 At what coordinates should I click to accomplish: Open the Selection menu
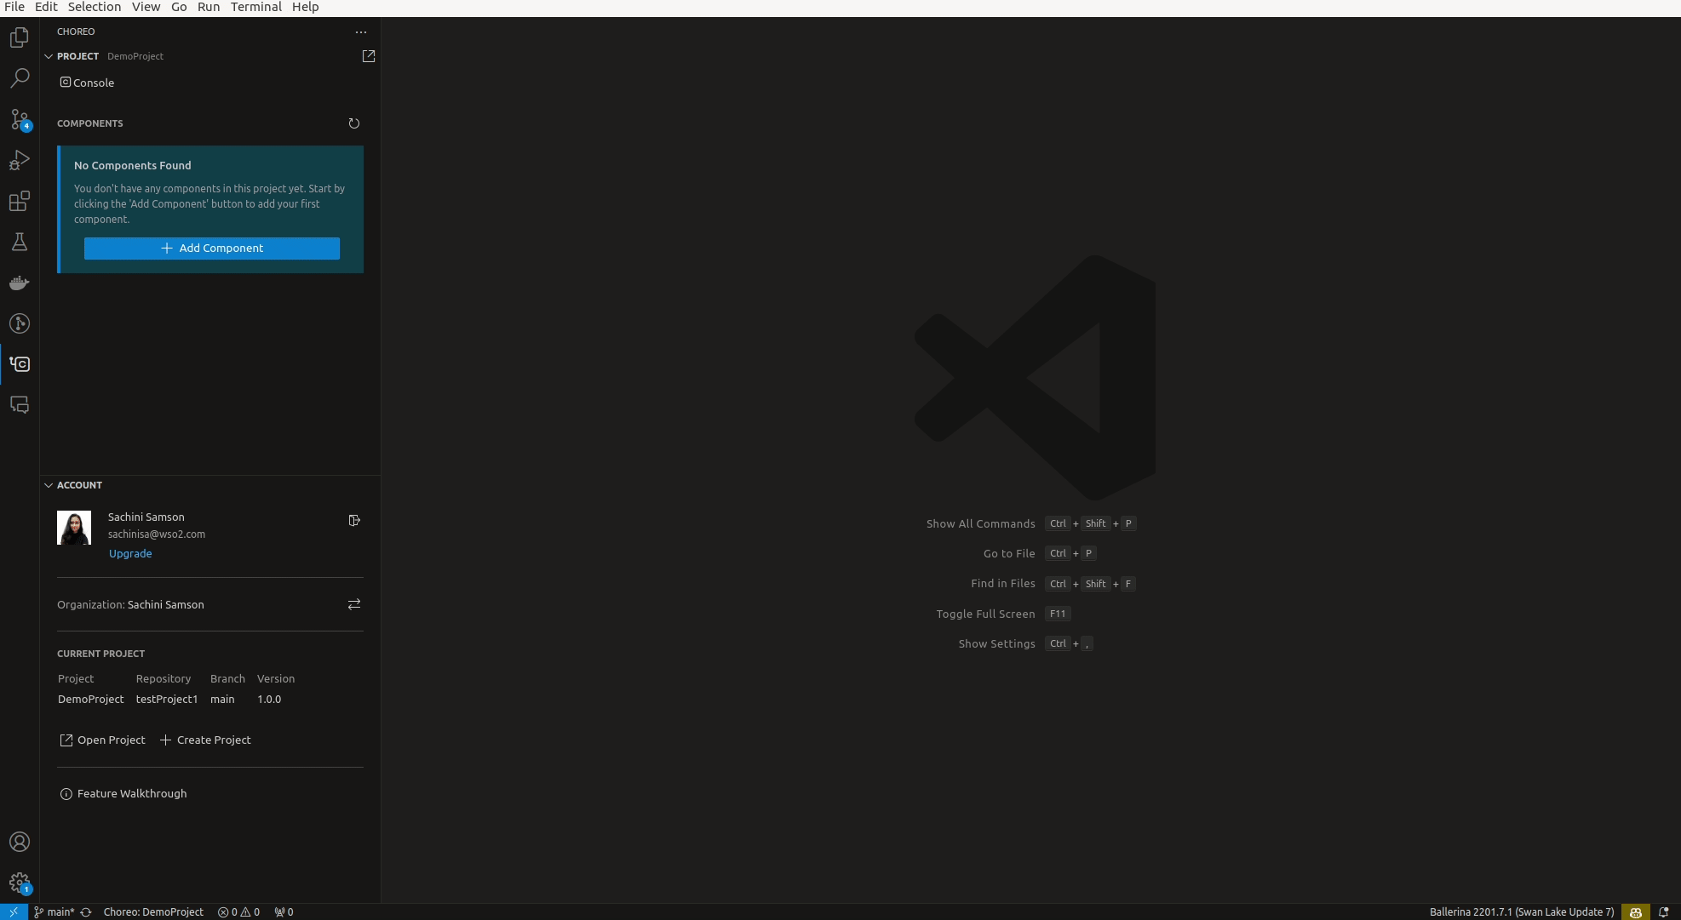pyautogui.click(x=94, y=7)
